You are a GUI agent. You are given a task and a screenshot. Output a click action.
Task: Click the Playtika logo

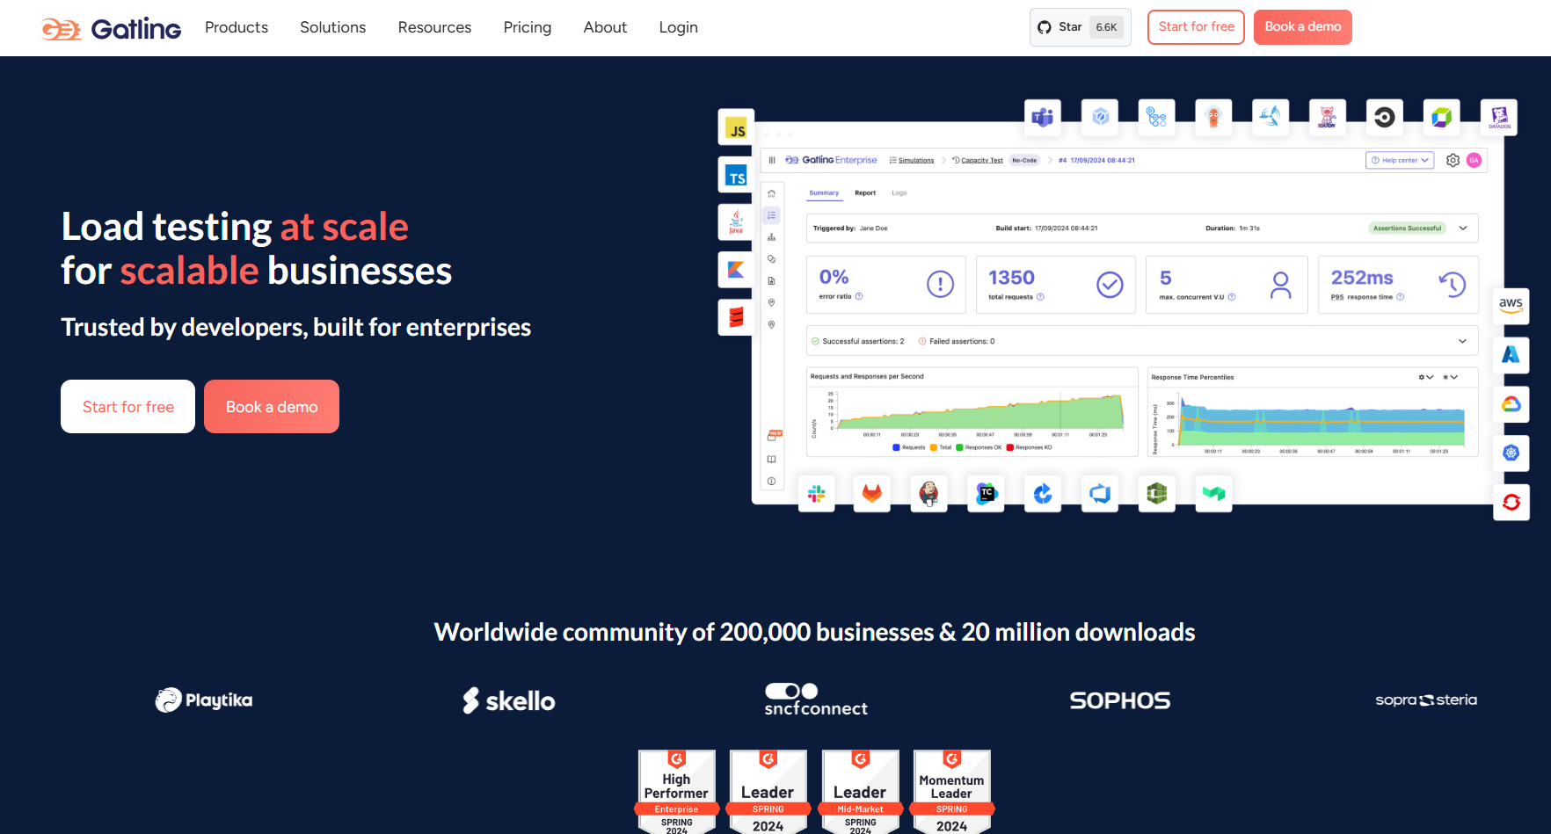coord(204,700)
